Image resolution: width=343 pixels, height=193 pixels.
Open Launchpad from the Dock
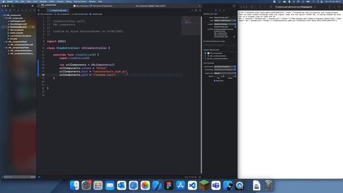(98, 185)
